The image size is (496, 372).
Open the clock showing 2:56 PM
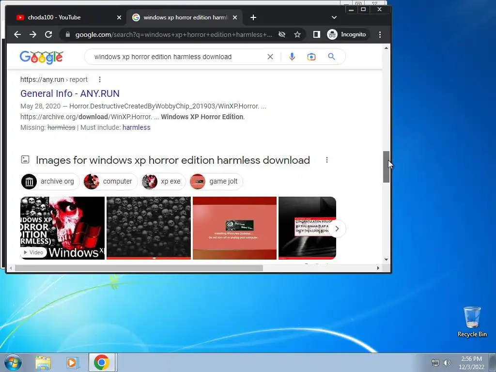tap(471, 363)
